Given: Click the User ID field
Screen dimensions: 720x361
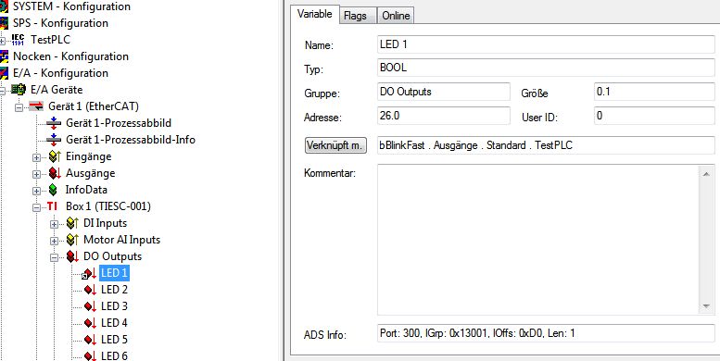Looking at the screenshot, I should pos(654,116).
